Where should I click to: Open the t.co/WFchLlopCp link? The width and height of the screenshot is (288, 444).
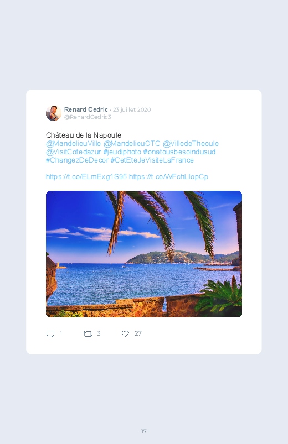coord(168,177)
